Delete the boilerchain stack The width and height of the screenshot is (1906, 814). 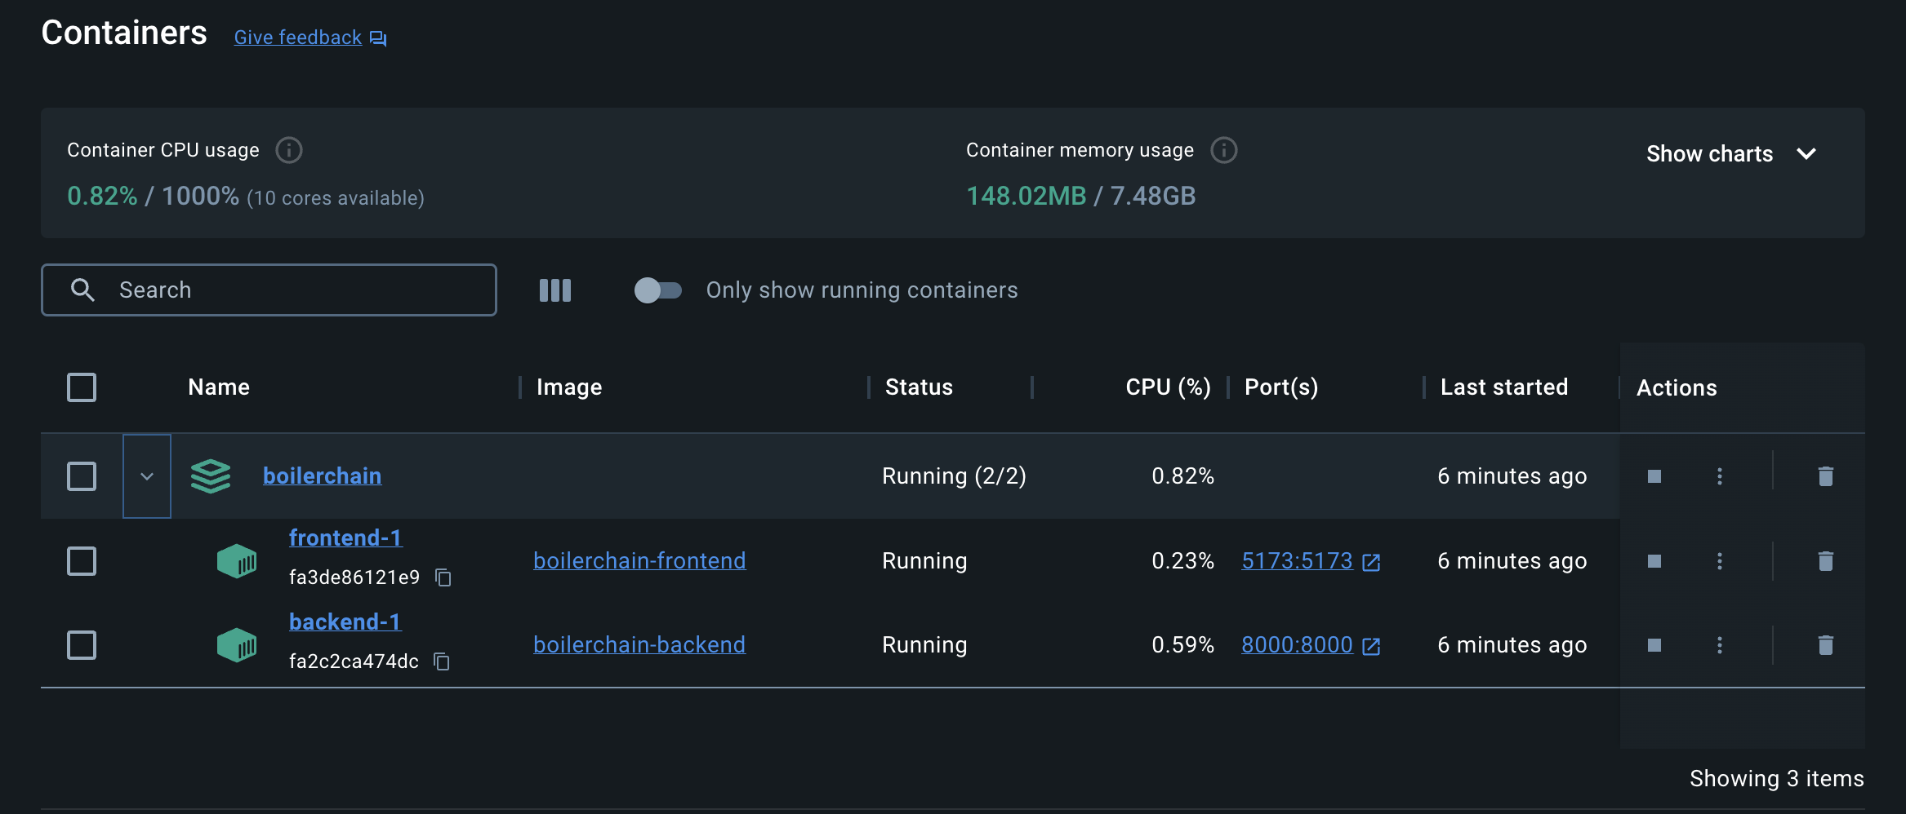pos(1826,476)
